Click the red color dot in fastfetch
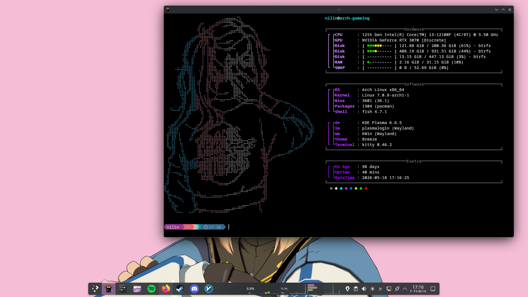The width and height of the screenshot is (528, 297). point(366,188)
